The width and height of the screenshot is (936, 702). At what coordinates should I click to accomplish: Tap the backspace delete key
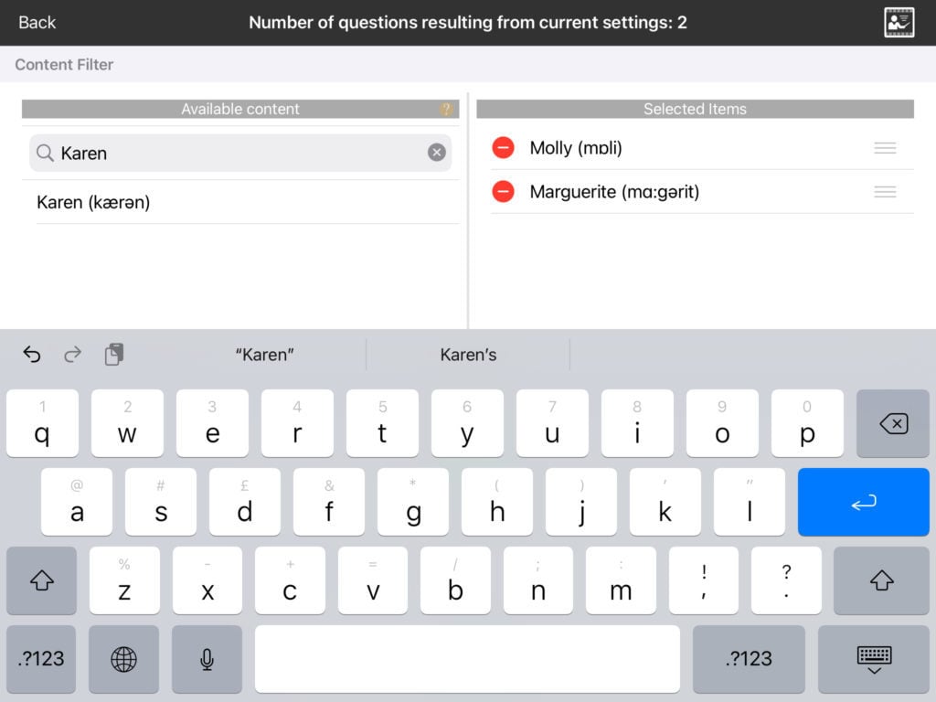coord(892,424)
